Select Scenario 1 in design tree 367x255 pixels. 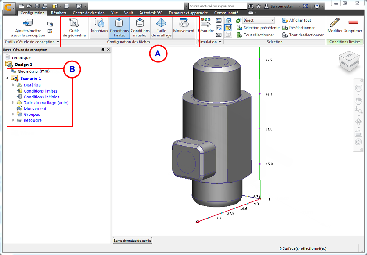click(x=31, y=79)
